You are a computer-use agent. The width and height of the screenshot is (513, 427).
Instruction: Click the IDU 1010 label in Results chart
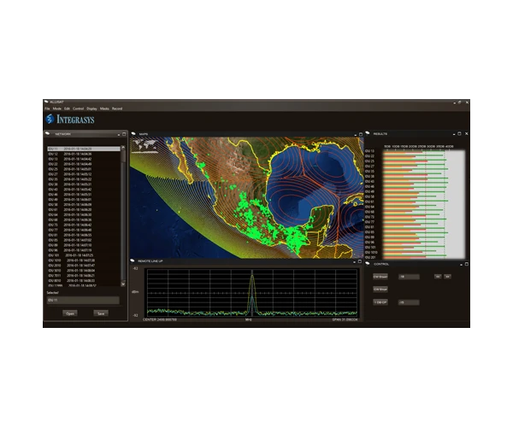tap(371, 252)
